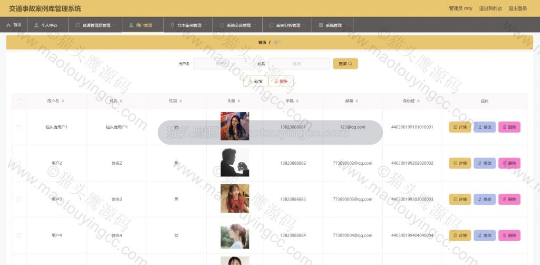Click the home icon beside 首页
This screenshot has width=540, height=265.
click(x=8, y=25)
